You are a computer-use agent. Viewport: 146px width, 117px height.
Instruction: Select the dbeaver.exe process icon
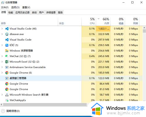click(7, 34)
